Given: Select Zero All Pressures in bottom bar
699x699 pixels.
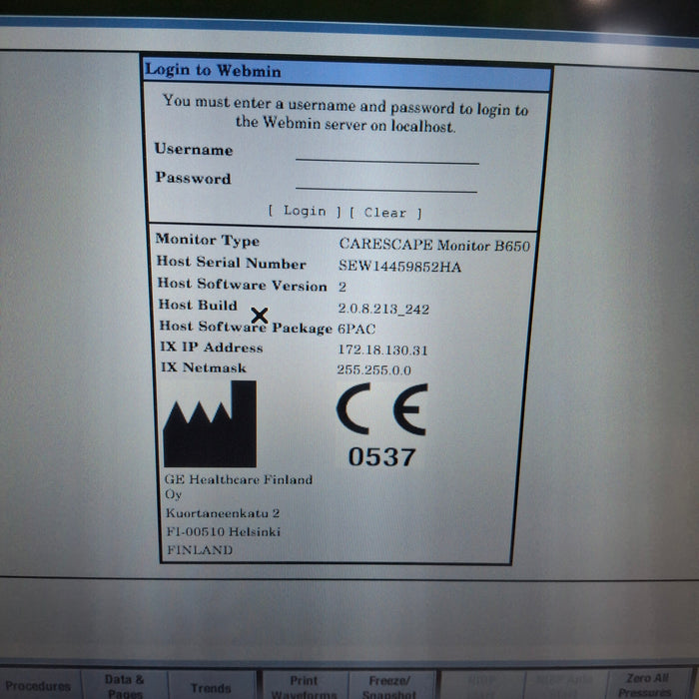Looking at the screenshot, I should (x=647, y=685).
